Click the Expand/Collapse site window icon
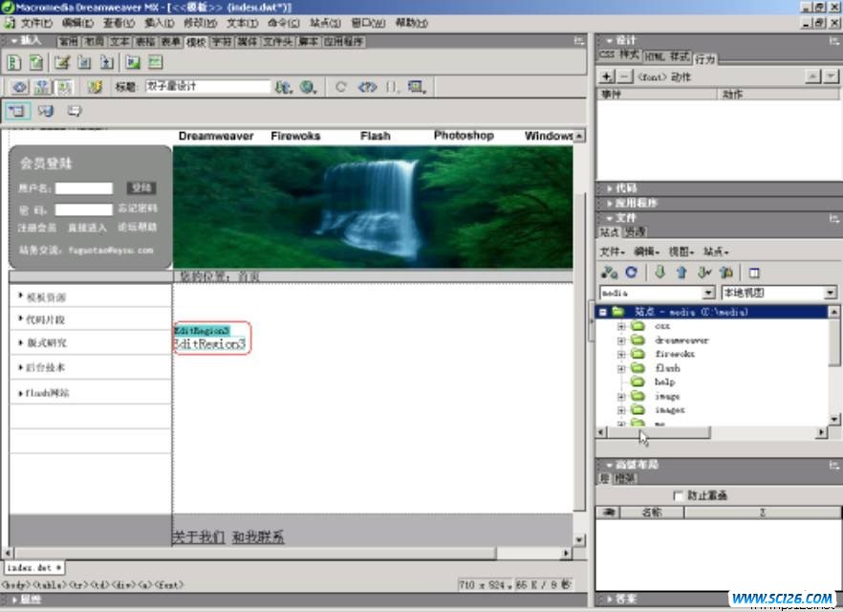 (x=754, y=273)
